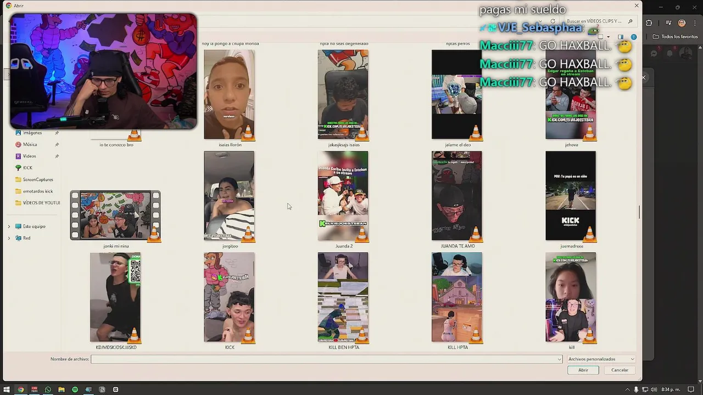Image resolution: width=703 pixels, height=395 pixels.
Task: Open the Música folder in the sidebar
Action: [x=30, y=144]
